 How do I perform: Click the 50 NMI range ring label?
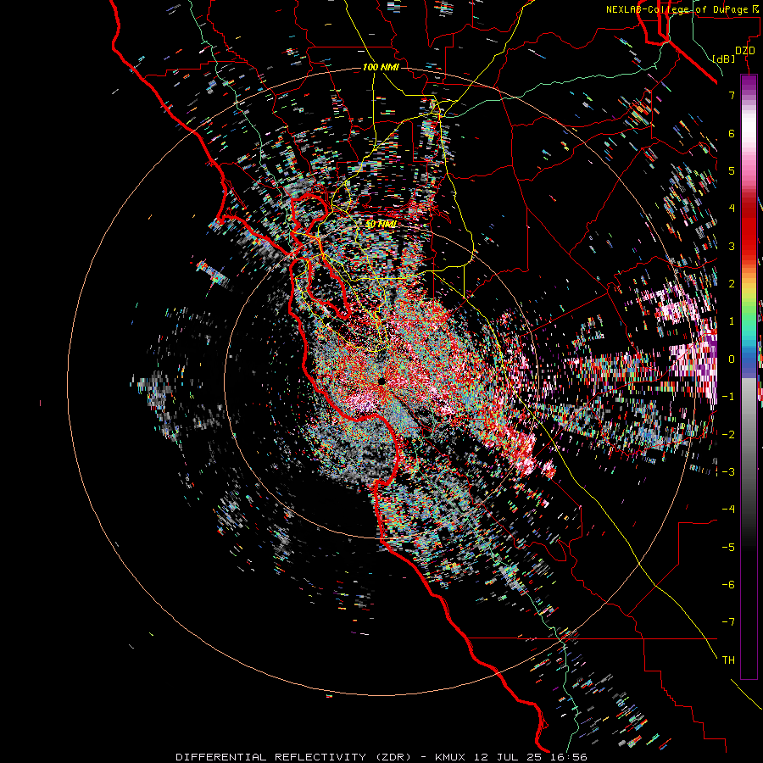[x=381, y=224]
